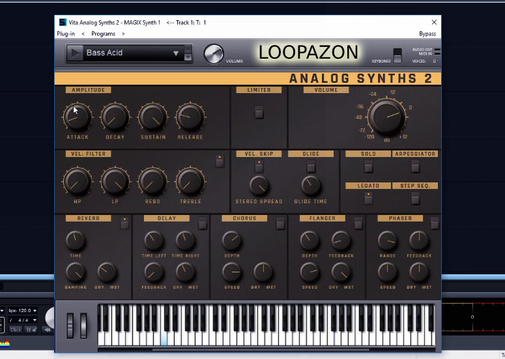Click the Decay knob
This screenshot has width=505, height=359.
(x=115, y=117)
